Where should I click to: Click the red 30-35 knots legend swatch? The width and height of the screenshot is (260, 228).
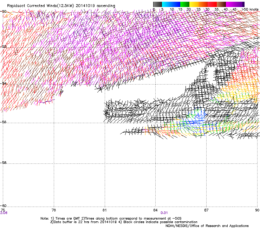pyautogui.click(x=212, y=4)
